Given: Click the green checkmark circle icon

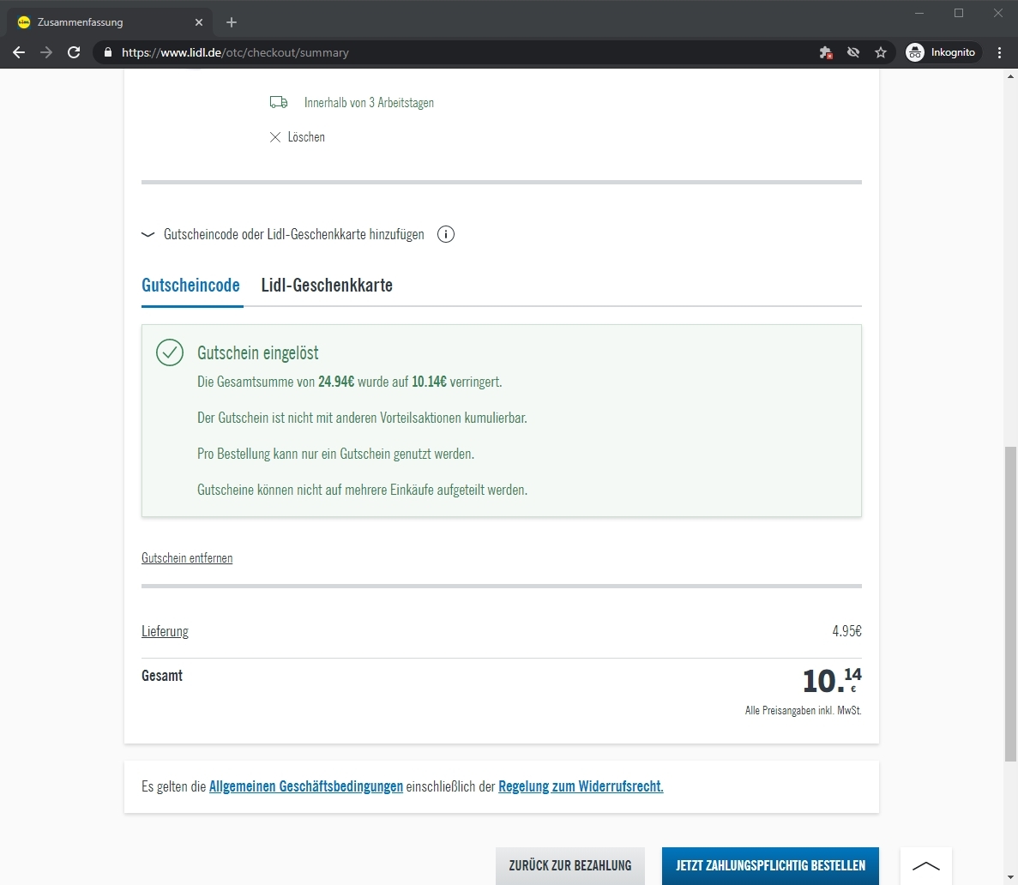Looking at the screenshot, I should tap(170, 352).
